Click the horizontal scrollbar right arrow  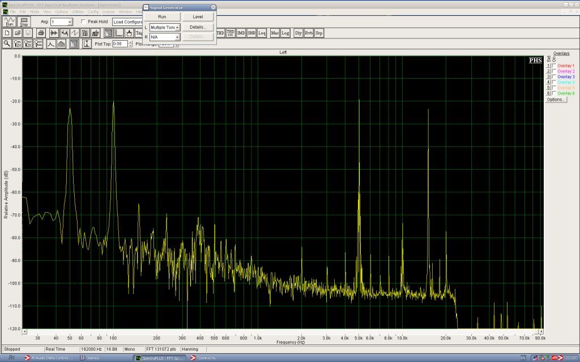tap(541, 331)
